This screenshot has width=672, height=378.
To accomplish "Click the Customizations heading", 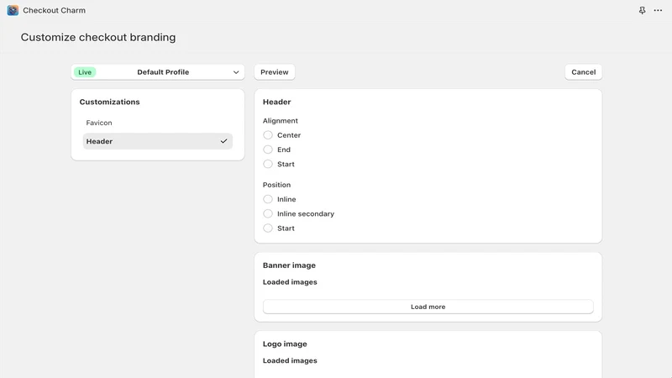I will (x=109, y=102).
